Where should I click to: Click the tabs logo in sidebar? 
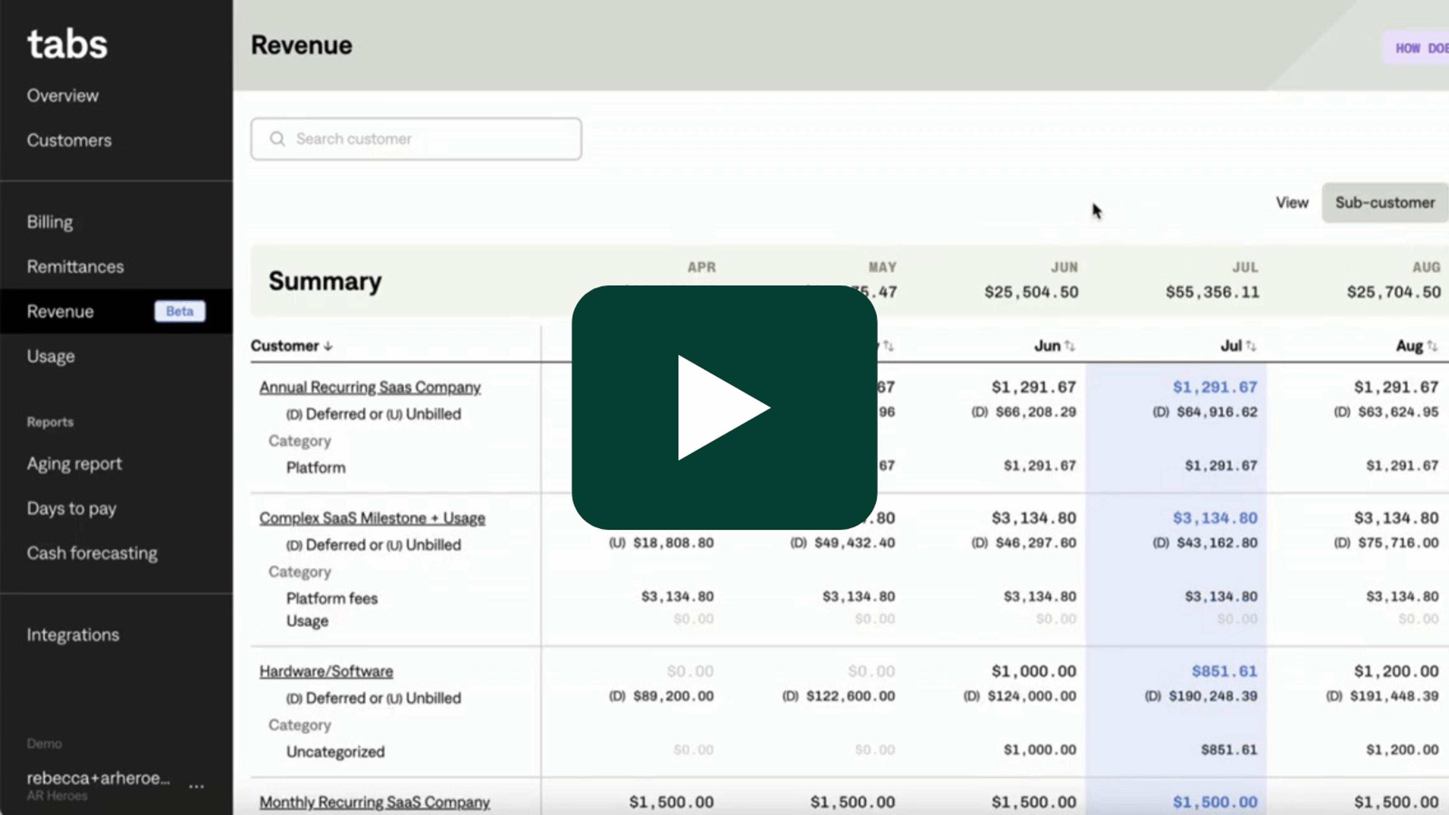click(x=67, y=45)
